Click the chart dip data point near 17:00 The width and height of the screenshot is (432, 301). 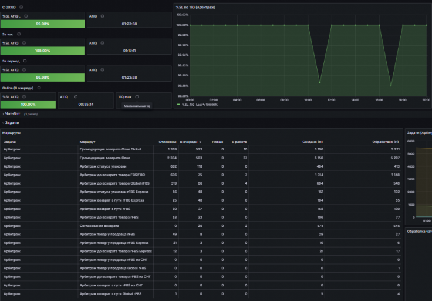click(x=391, y=86)
